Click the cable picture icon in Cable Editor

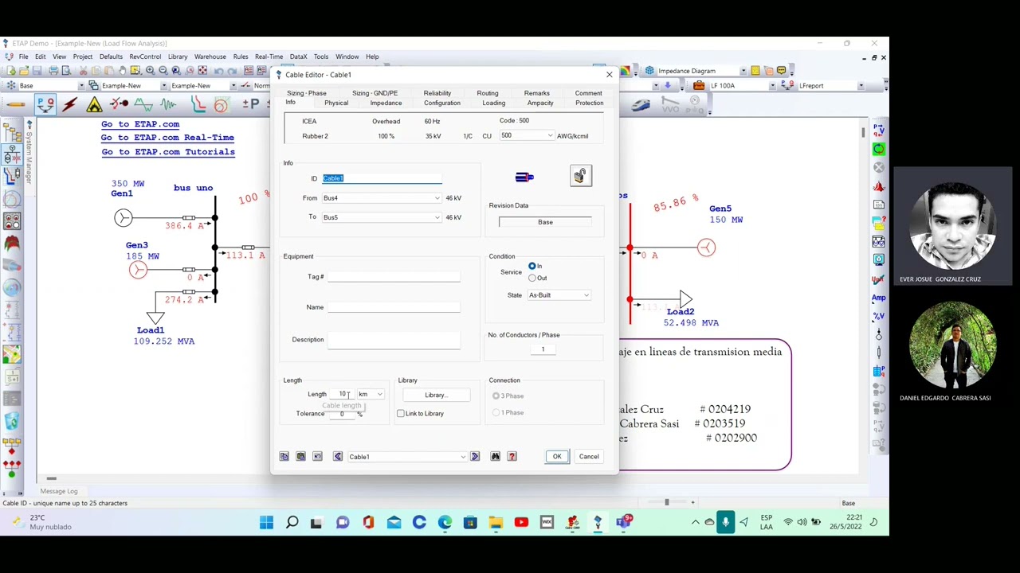524,177
